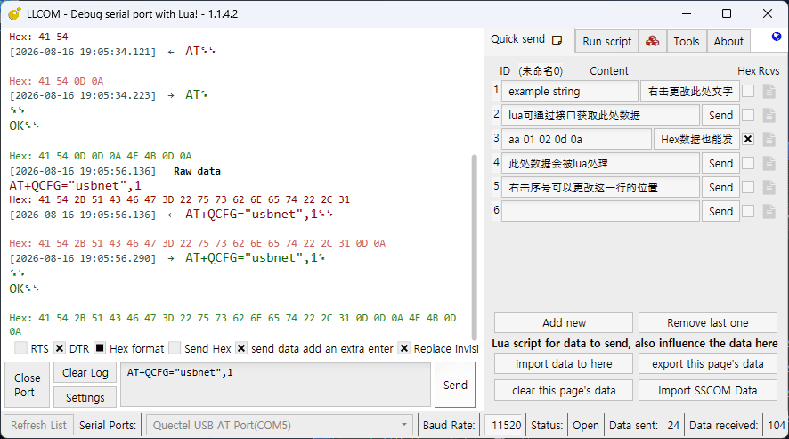Click the document icon on row 2

click(769, 115)
